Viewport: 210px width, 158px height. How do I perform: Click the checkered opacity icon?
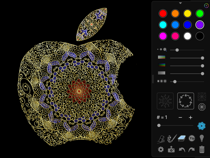click(x=162, y=73)
